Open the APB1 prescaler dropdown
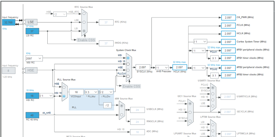Viewport: 278px width, 137px height. pos(199,51)
